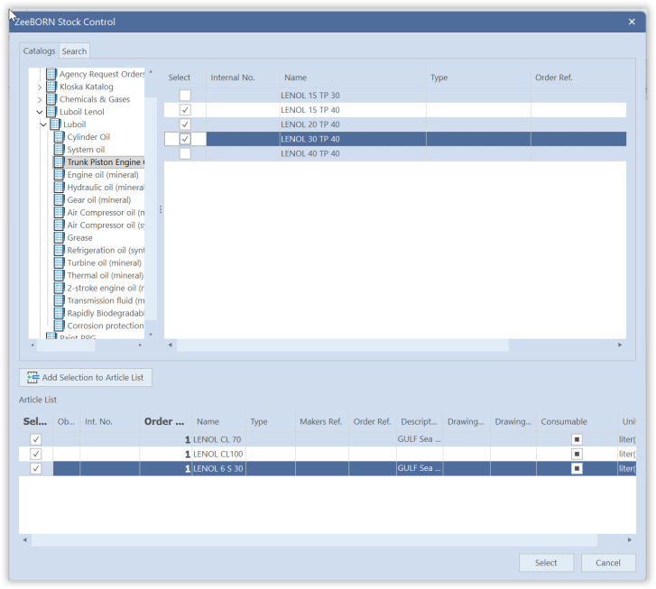656x589 pixels.
Task: Uncheck LENOL 6 S 30 in Article List
Action: 36,468
